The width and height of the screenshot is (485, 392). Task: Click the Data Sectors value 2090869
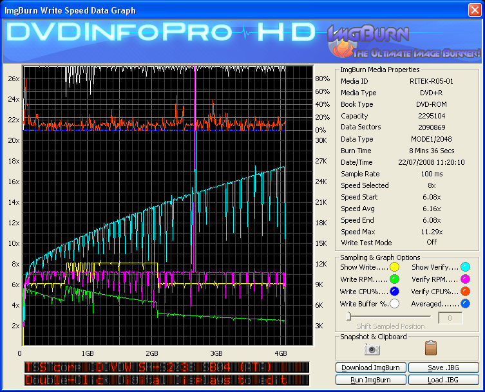tap(432, 127)
